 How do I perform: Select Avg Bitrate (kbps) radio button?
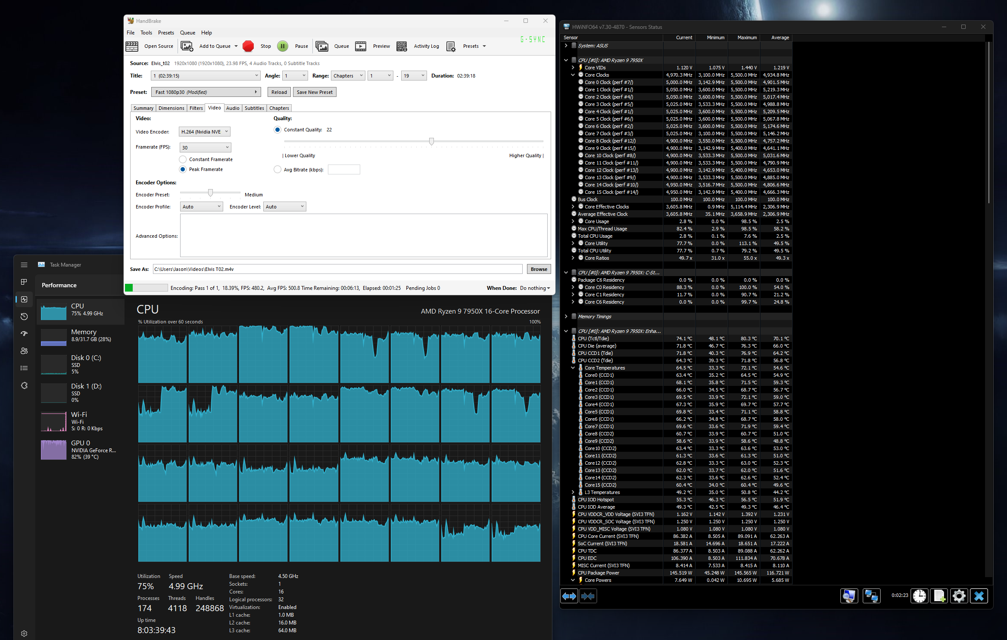point(277,170)
